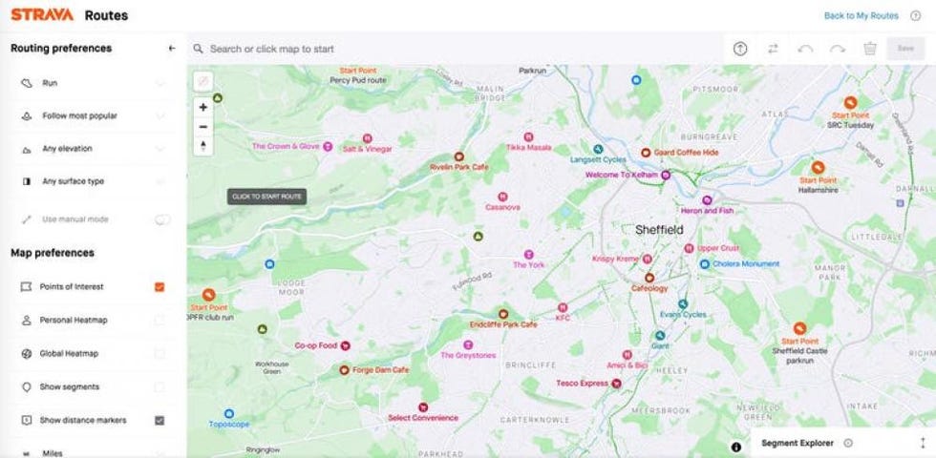Expand Segment Explorer with vertical arrows

tap(923, 443)
